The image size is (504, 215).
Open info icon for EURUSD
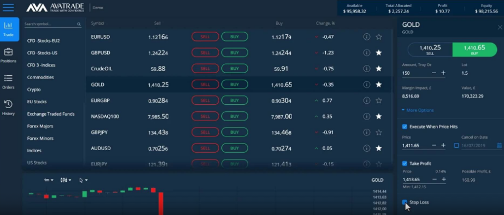coord(367,37)
